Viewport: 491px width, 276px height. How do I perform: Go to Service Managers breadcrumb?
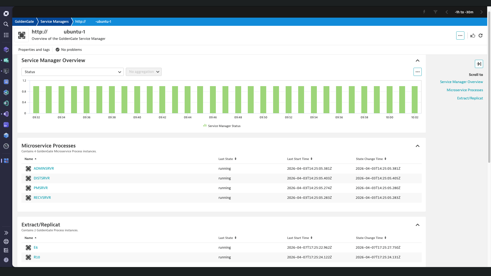[54, 21]
